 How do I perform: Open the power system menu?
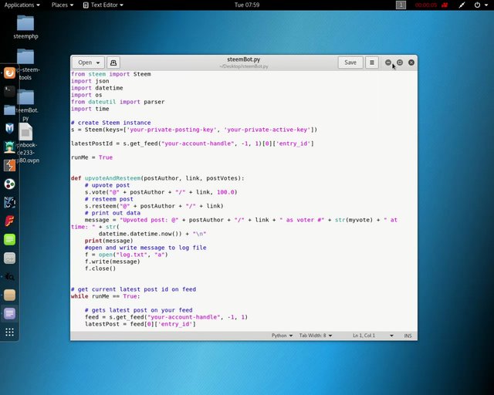tap(477, 5)
